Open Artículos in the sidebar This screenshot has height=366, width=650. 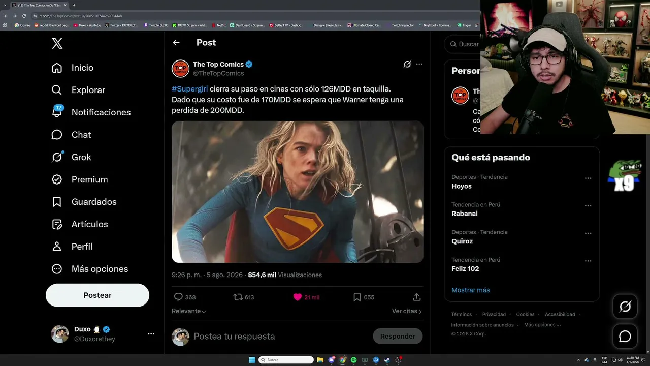(x=80, y=224)
